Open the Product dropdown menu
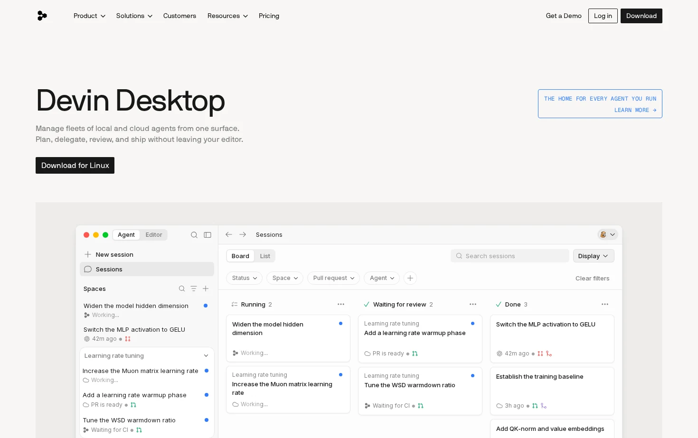Image resolution: width=698 pixels, height=438 pixels. coord(89,16)
